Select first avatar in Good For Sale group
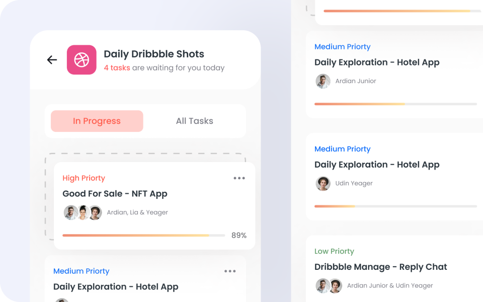Screen dimensions: 483x302 click(x=70, y=212)
